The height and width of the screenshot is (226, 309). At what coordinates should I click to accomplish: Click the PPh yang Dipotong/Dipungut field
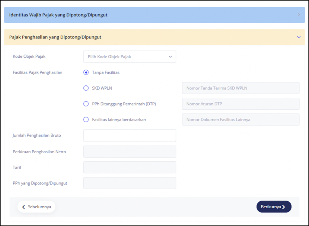click(129, 183)
